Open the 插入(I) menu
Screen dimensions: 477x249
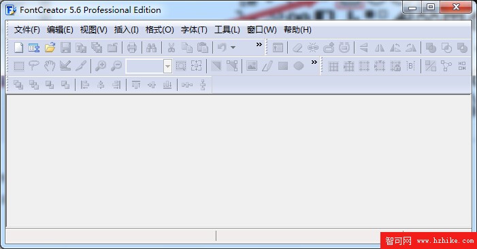coord(127,30)
